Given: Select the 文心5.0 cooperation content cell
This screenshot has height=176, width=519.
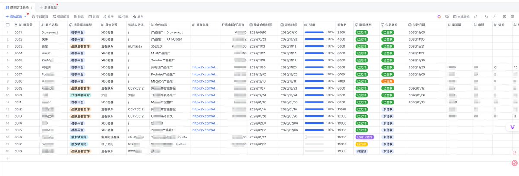Looking at the screenshot, I should (x=170, y=46).
